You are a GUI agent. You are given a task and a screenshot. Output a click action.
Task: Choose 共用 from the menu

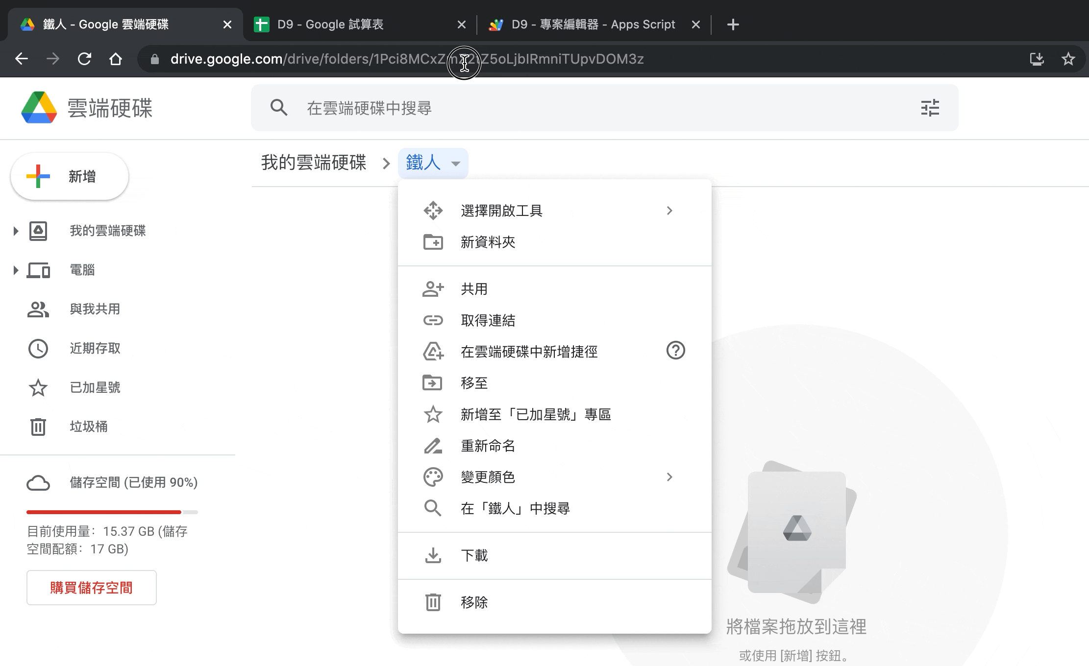pyautogui.click(x=554, y=289)
